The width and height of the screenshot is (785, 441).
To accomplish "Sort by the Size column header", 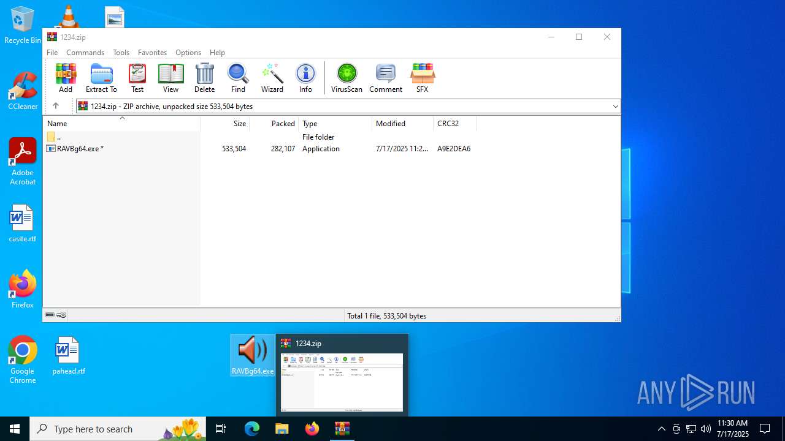I will tap(225, 124).
